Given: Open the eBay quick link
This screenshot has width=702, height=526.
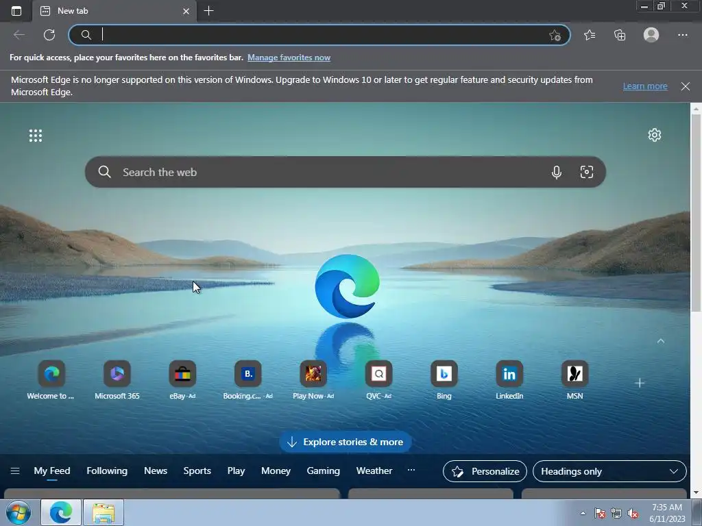Looking at the screenshot, I should coord(182,380).
